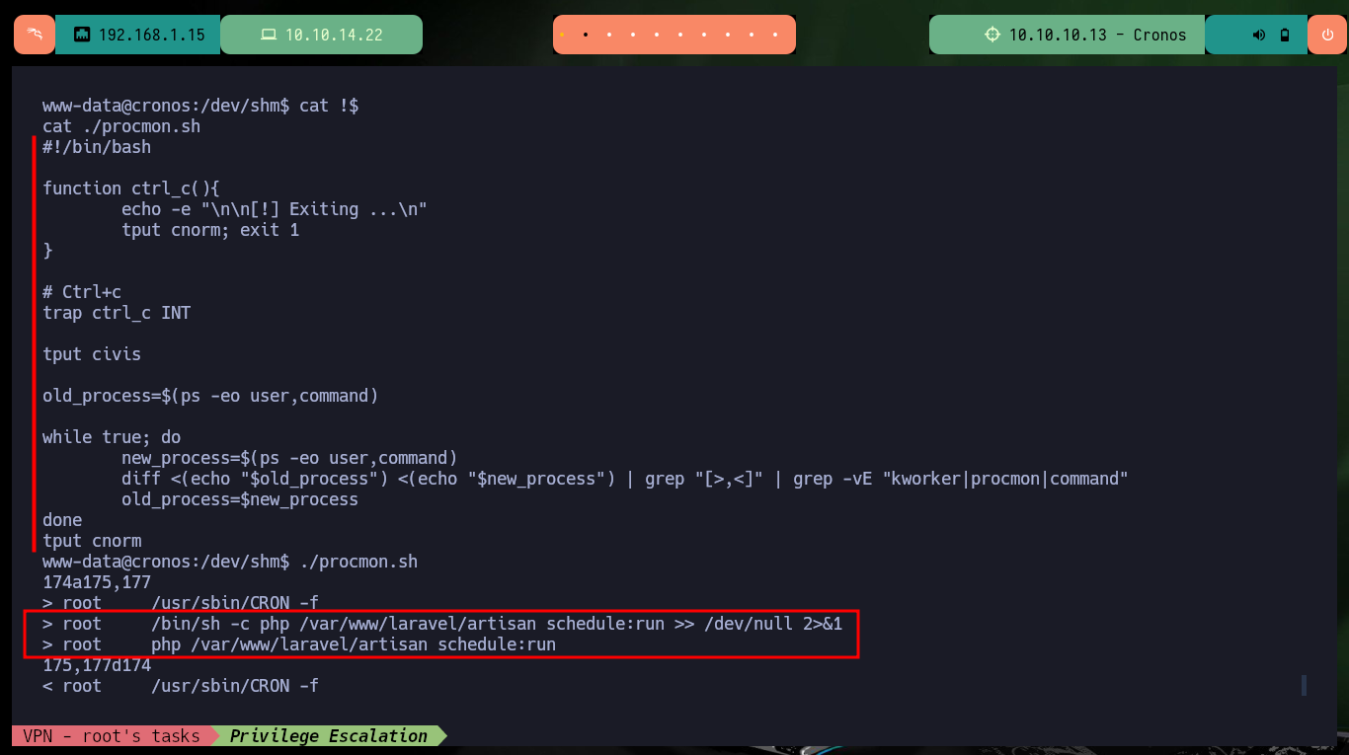Click the "/bin/sh -c php" cron command line
1349x755 pixels.
pos(442,624)
